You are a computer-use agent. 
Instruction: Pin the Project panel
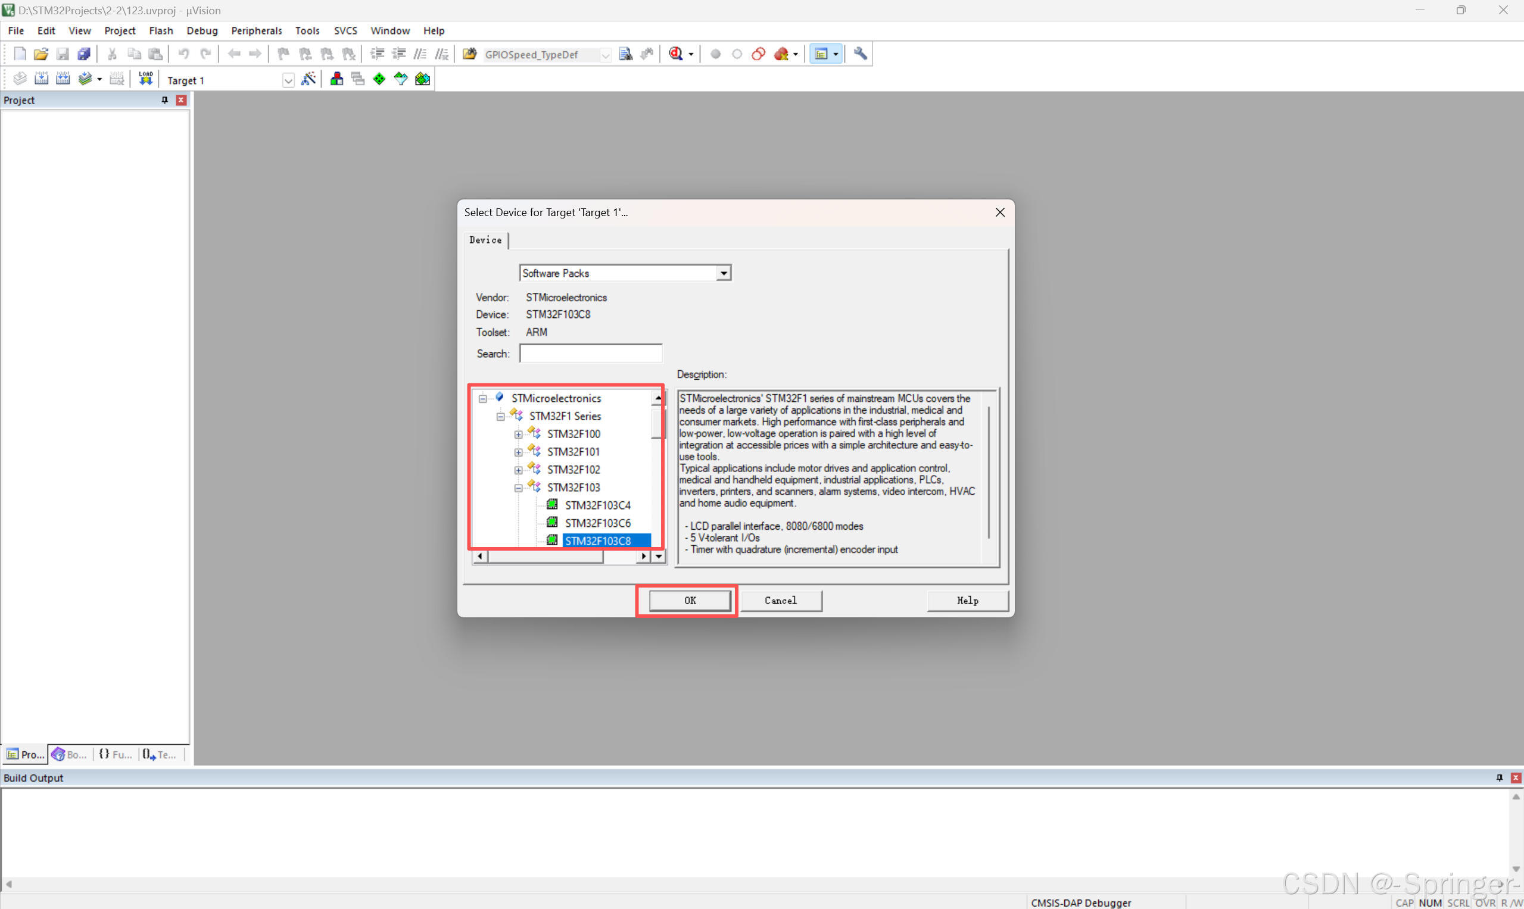[164, 100]
